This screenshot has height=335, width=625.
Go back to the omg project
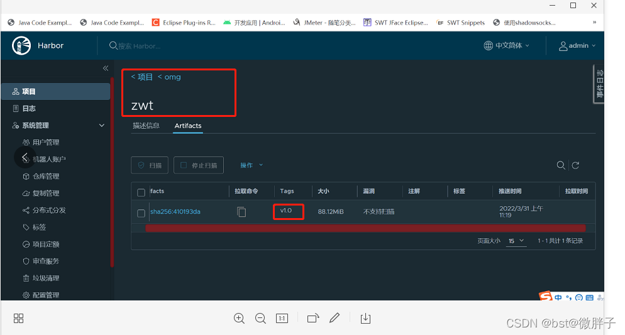coord(170,77)
